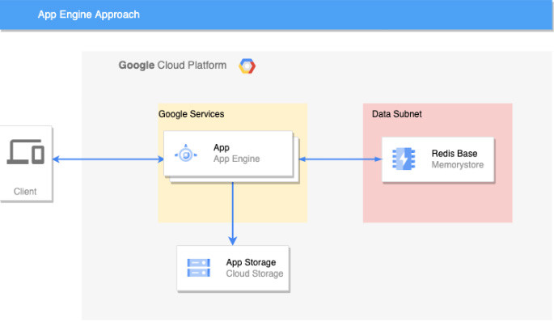Select the Memorystore chip icon
This screenshot has width=554, height=322.
[404, 159]
